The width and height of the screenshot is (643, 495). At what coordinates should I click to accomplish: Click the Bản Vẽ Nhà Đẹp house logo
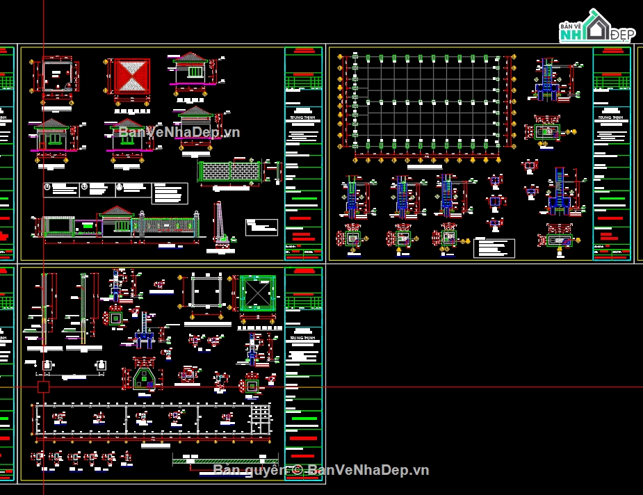tap(597, 26)
